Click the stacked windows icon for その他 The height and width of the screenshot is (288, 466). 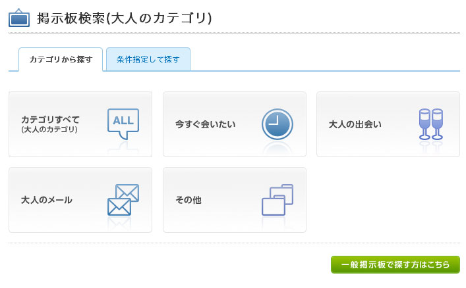click(x=277, y=200)
